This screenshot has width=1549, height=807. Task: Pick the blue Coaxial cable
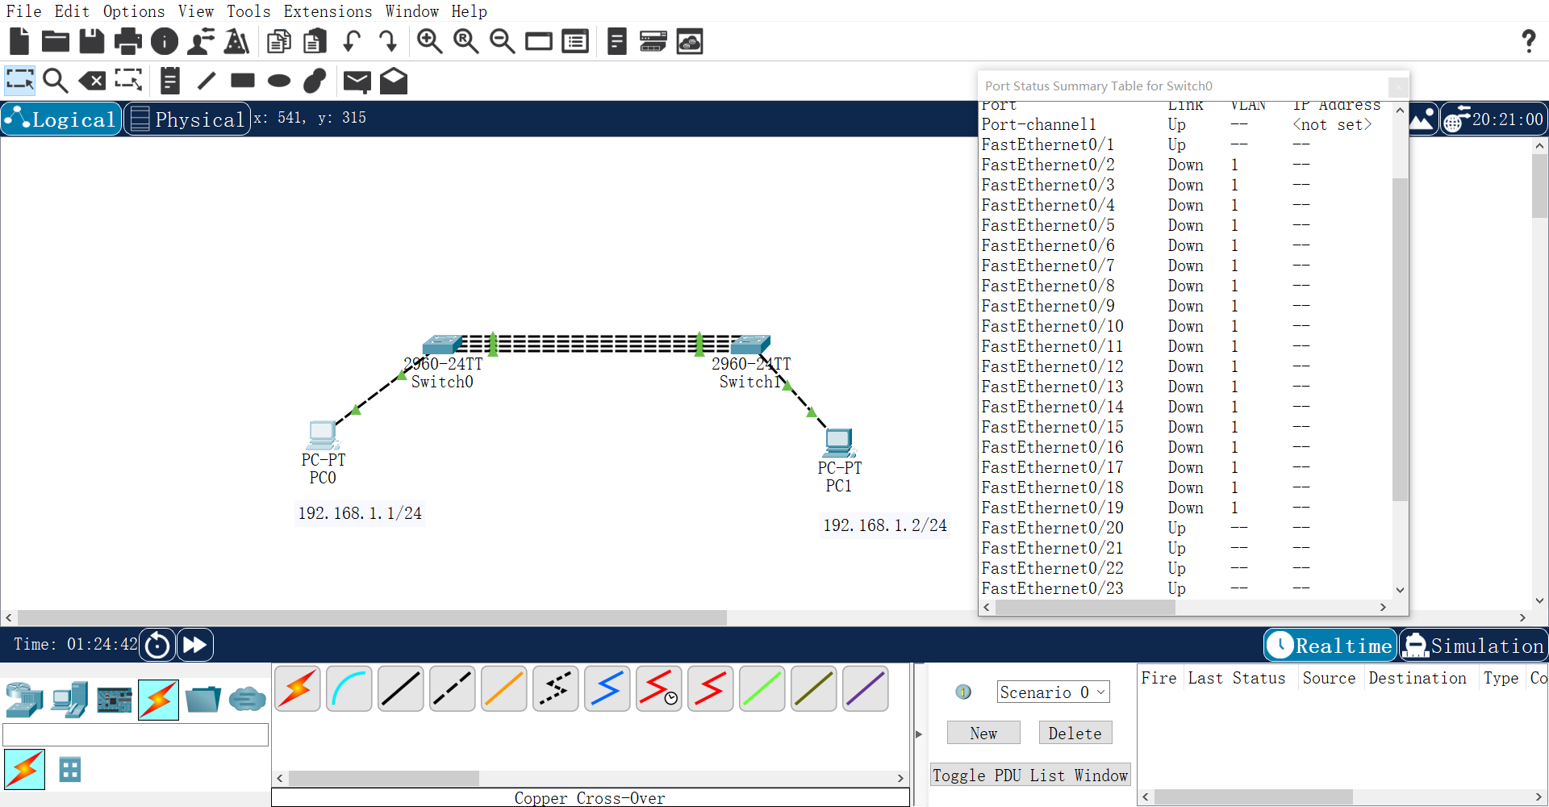(607, 689)
